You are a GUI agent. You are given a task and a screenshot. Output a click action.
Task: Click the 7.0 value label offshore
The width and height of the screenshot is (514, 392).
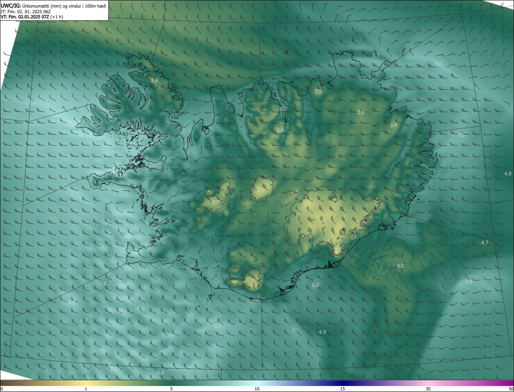click(x=295, y=330)
